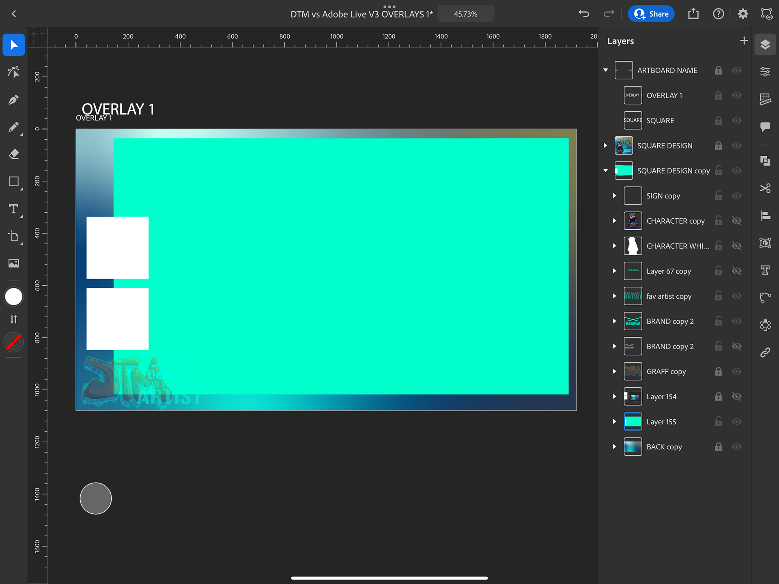779x584 pixels.
Task: Open the export and publish icon
Action: click(693, 14)
